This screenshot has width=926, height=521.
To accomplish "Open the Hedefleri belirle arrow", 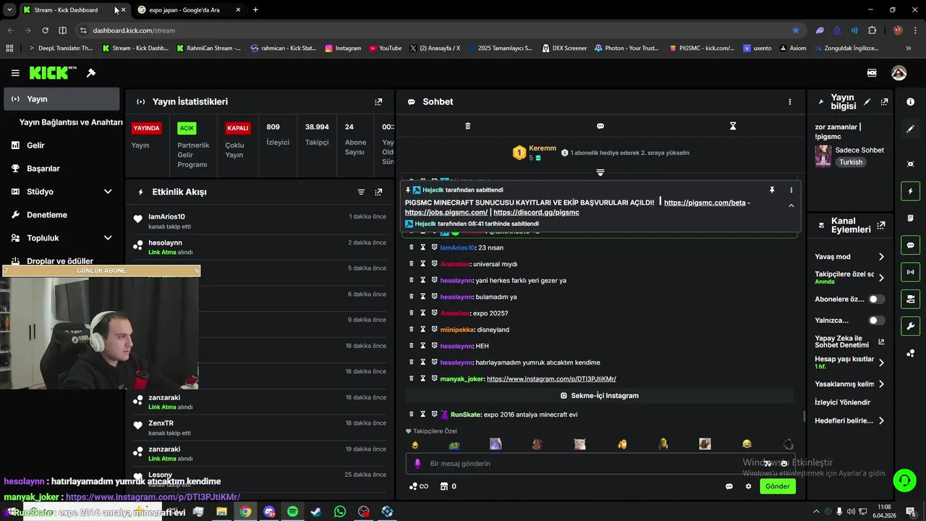I will point(881,420).
